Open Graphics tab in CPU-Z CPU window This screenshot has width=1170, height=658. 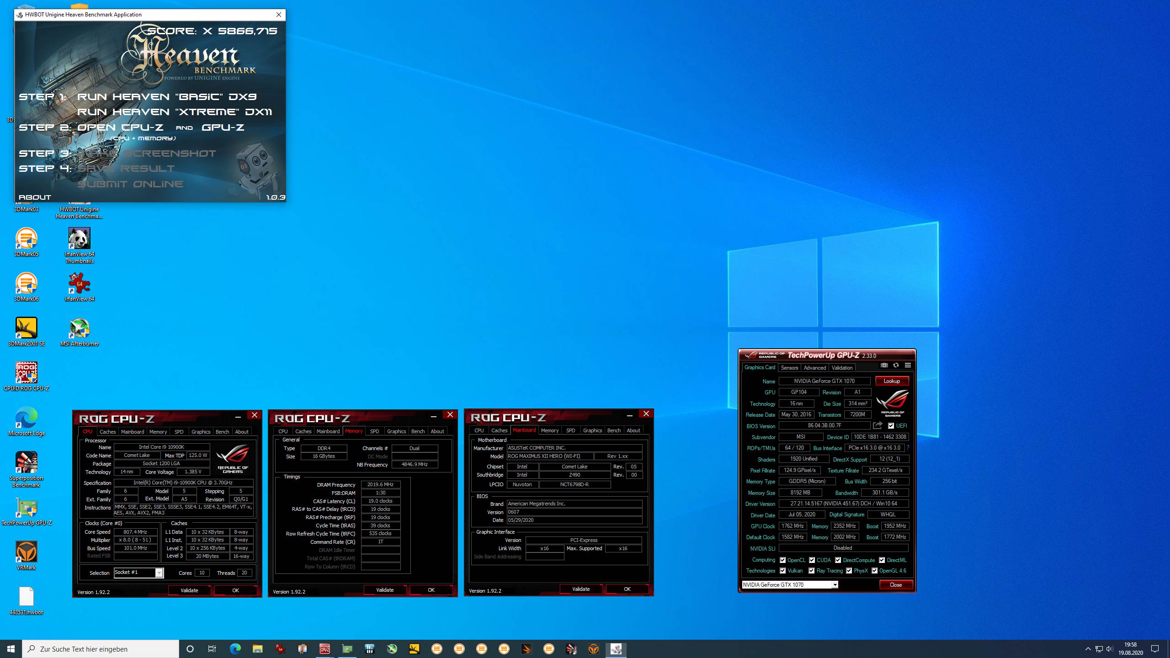[x=201, y=432]
